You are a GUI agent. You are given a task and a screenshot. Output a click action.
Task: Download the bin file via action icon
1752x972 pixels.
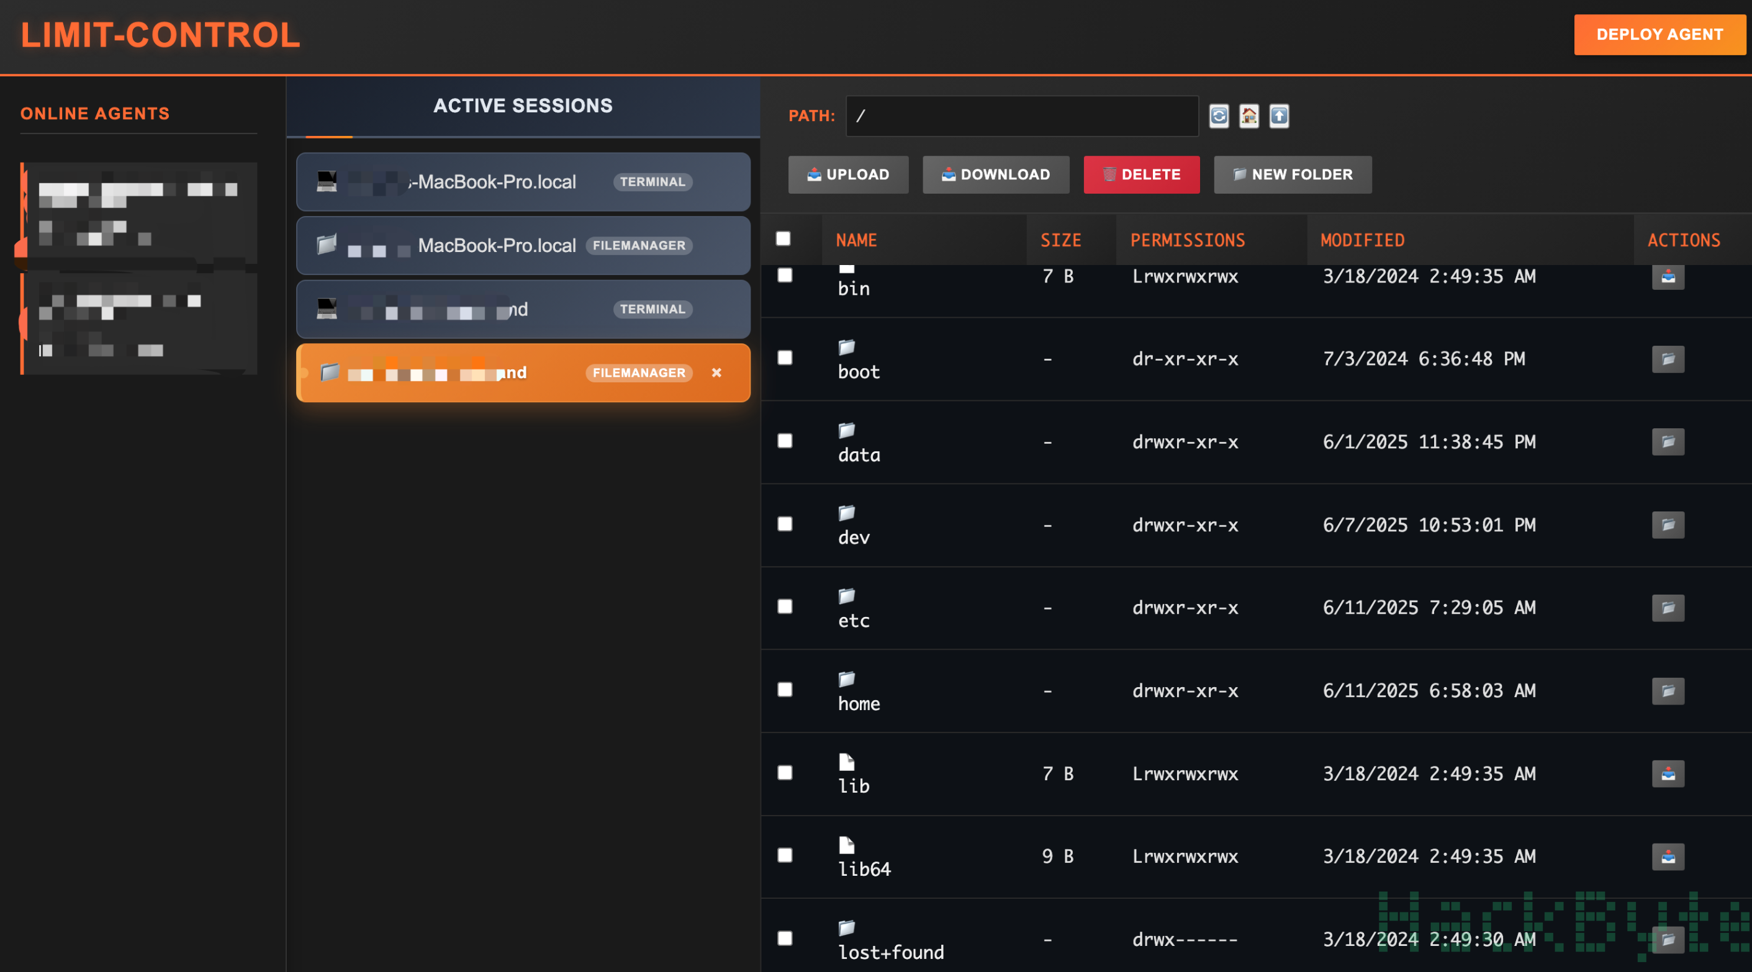[1668, 277]
